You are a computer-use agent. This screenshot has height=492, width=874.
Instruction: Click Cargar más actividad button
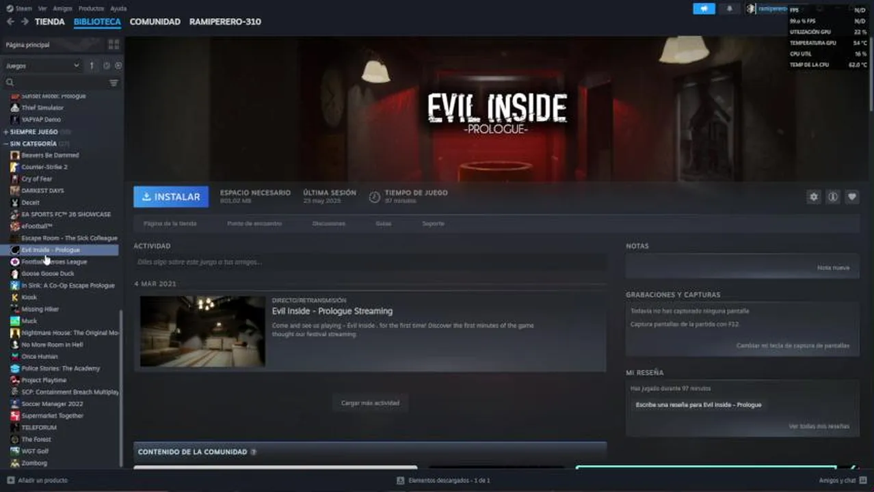[x=370, y=402]
